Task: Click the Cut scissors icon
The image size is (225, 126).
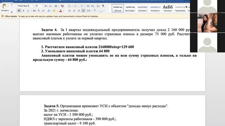Action: 12,5
